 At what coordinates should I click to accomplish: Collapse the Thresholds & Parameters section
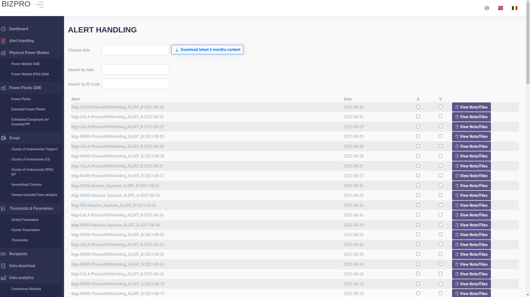pos(31,208)
